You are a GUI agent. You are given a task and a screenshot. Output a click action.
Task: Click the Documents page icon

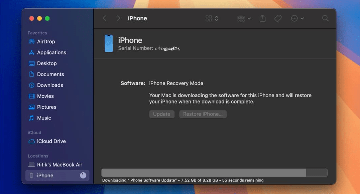(x=31, y=74)
